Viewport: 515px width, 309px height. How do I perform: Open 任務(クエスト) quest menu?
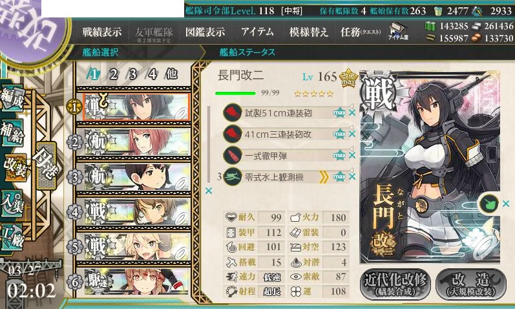(x=361, y=32)
